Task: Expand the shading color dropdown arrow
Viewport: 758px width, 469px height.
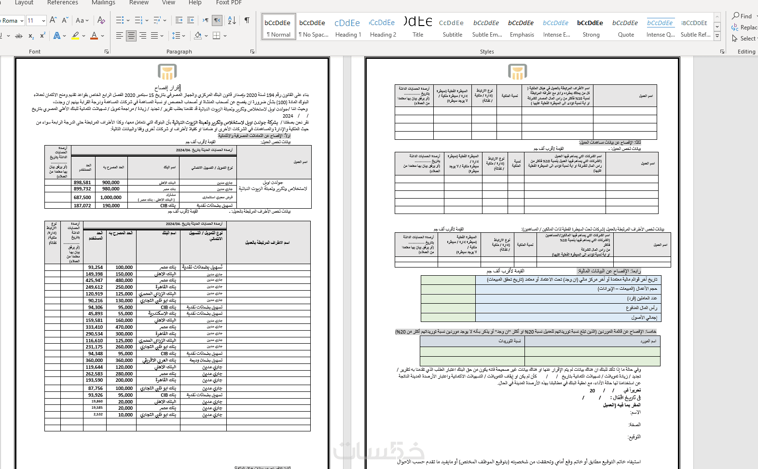Action: click(206, 36)
